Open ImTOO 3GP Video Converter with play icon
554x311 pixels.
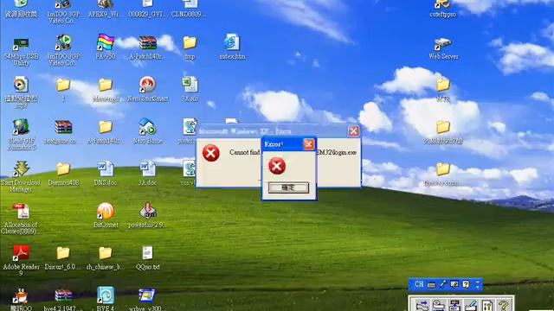pos(63,42)
